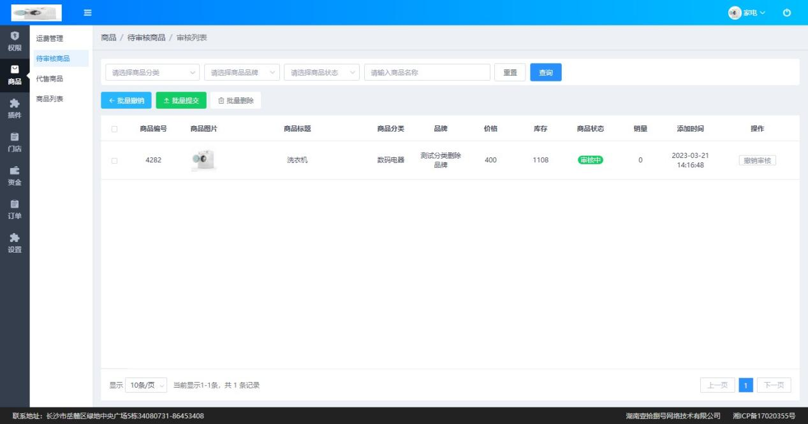Click the stock value 1108
The image size is (808, 424).
540,160
